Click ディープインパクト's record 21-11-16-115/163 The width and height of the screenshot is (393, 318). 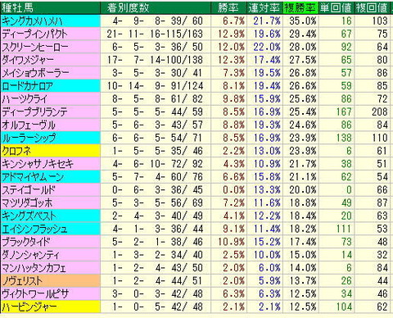tap(155, 34)
